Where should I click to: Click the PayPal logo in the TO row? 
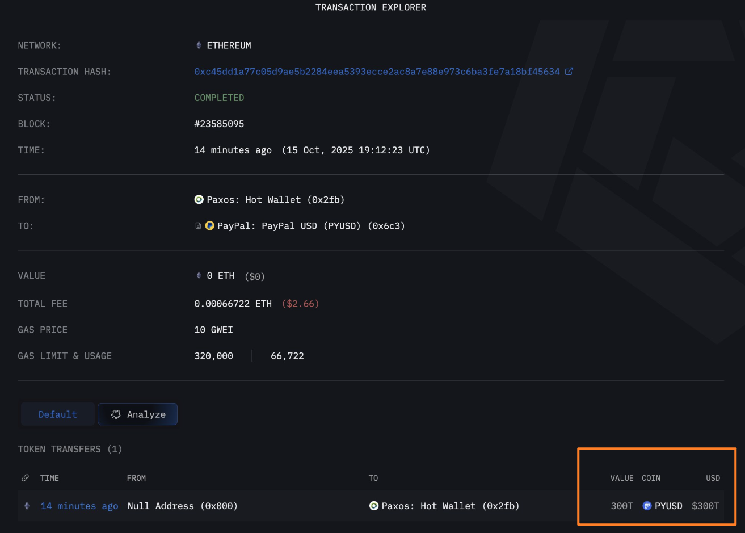coord(209,226)
